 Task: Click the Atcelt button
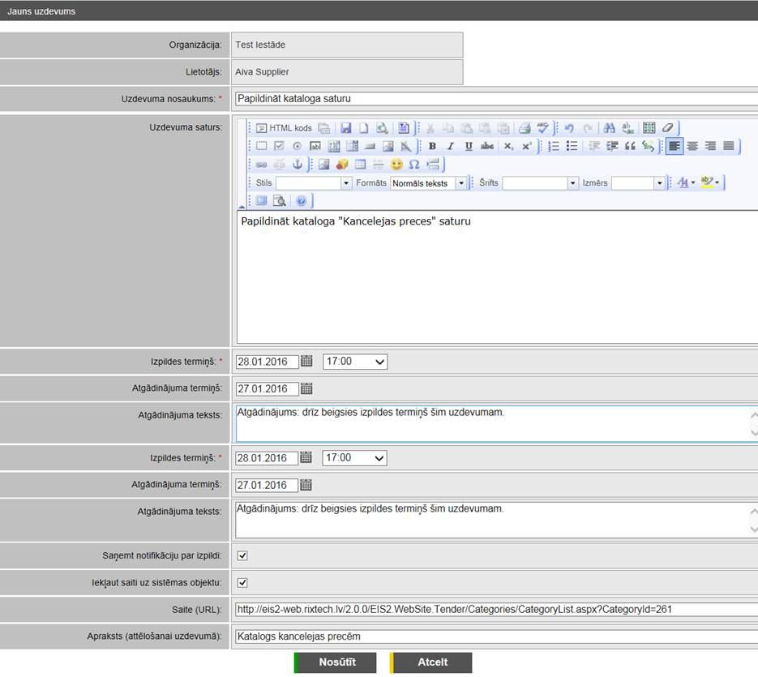tap(431, 662)
